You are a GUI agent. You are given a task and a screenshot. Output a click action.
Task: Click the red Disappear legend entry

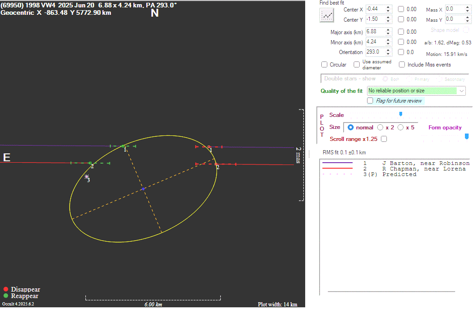click(x=22, y=289)
